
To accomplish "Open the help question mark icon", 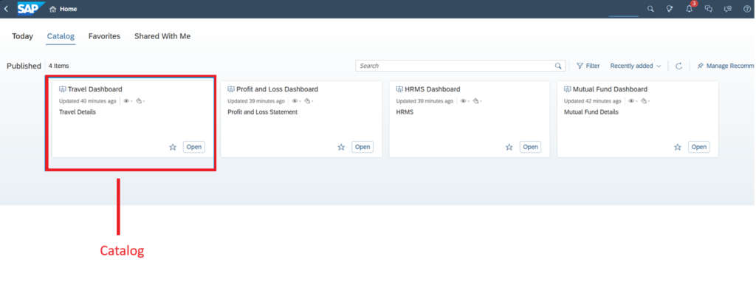I will pos(747,9).
